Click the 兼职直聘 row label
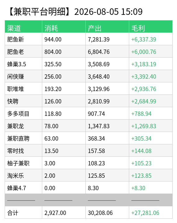 tap(18, 138)
